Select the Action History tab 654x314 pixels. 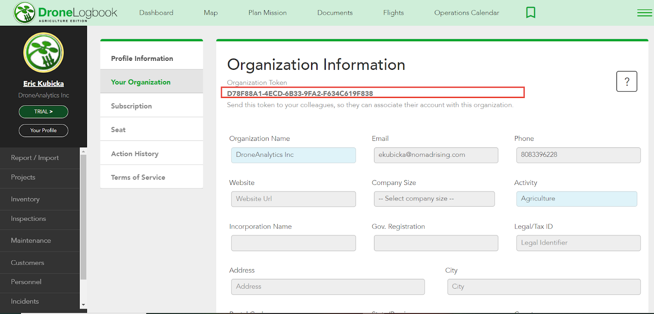pyautogui.click(x=152, y=154)
